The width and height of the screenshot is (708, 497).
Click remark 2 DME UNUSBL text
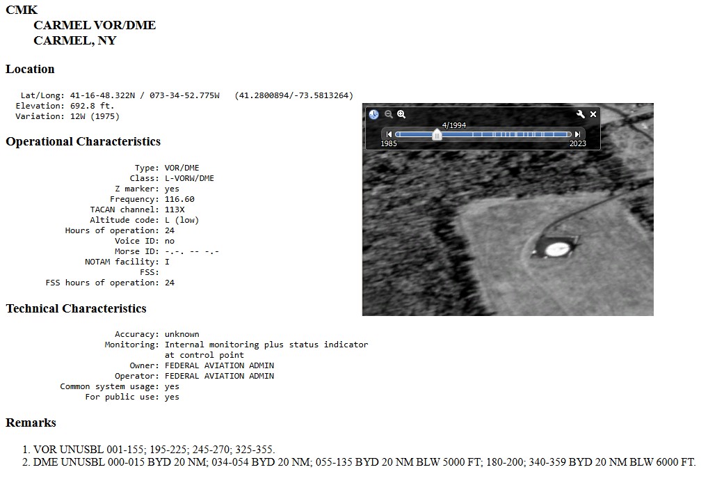[x=364, y=462]
